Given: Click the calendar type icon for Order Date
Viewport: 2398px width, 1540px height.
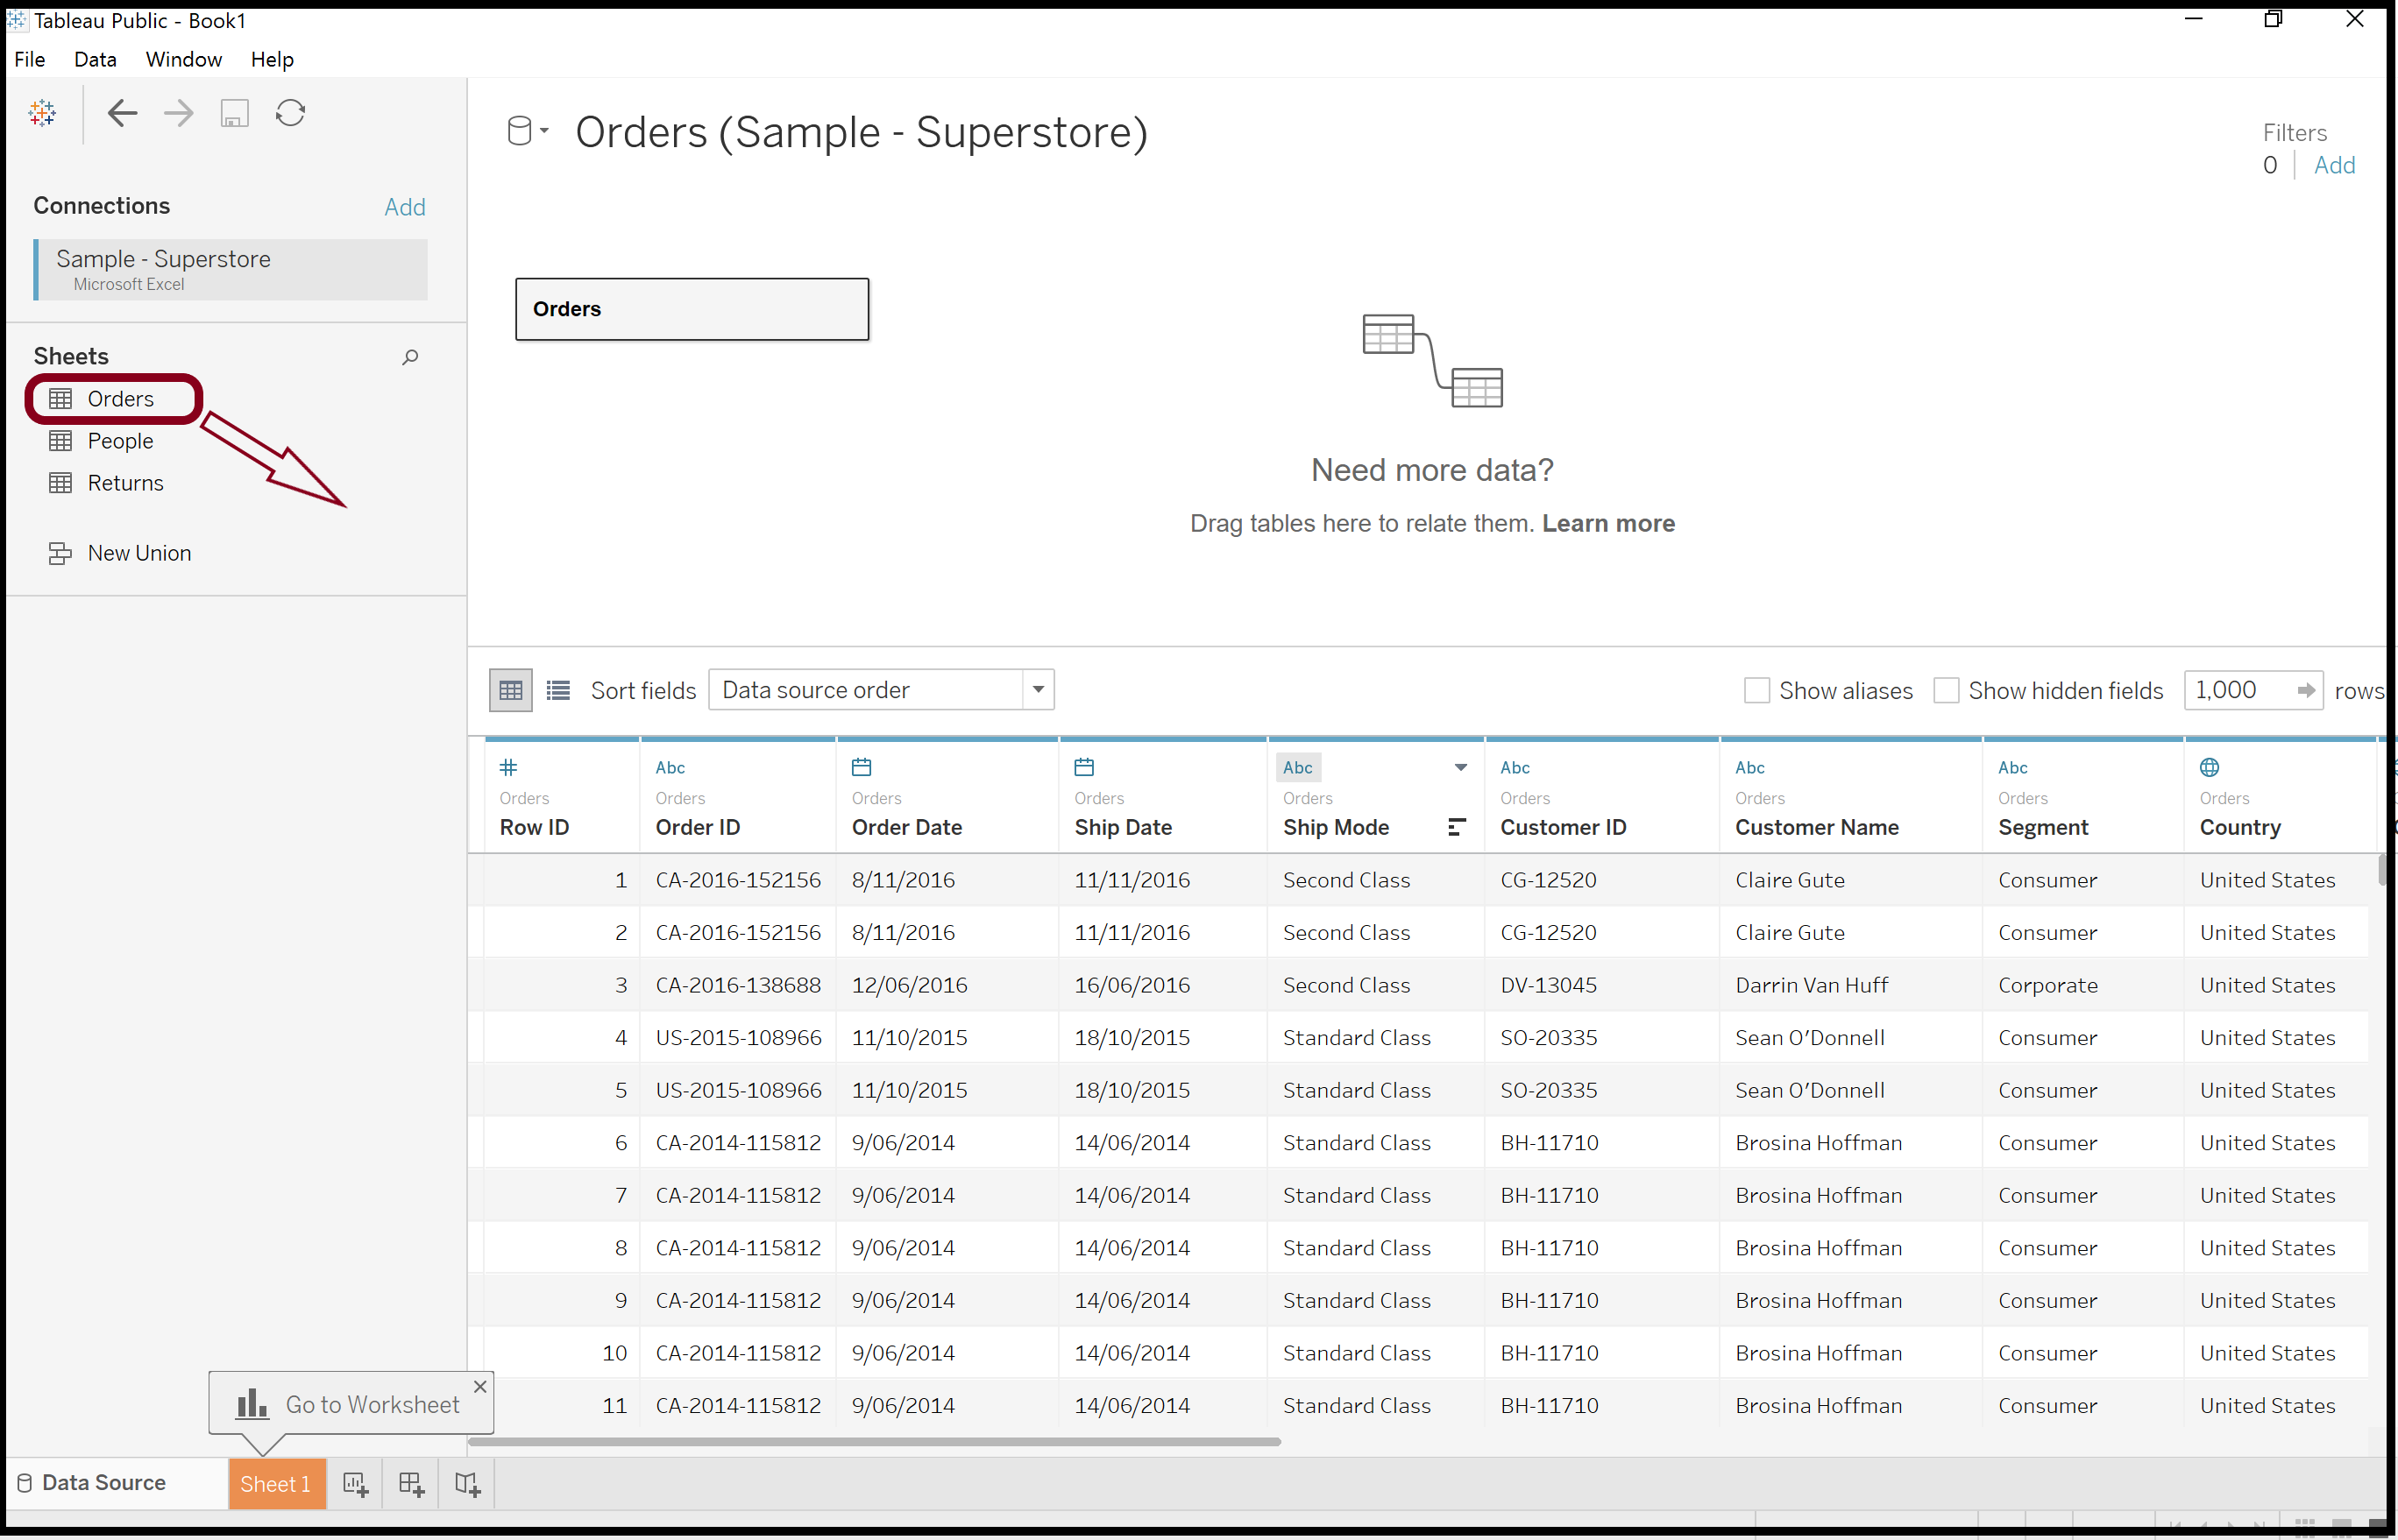Looking at the screenshot, I should [862, 768].
